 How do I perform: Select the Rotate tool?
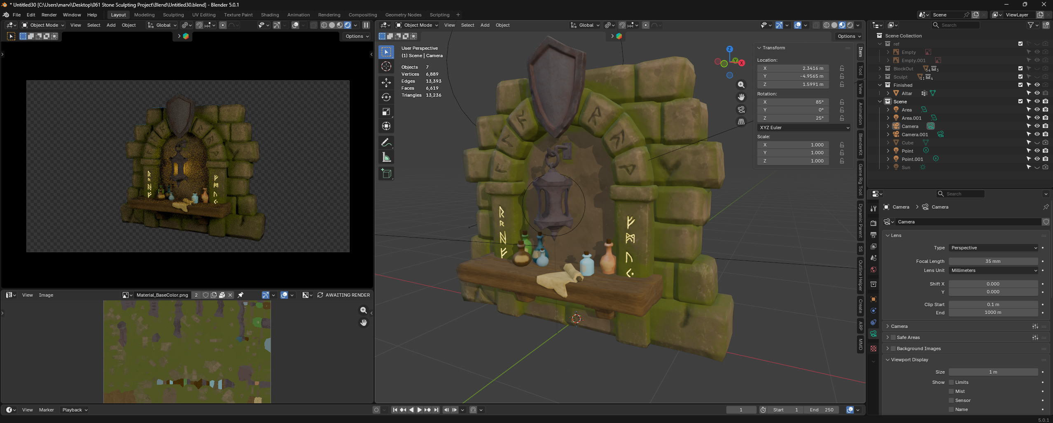tap(386, 97)
